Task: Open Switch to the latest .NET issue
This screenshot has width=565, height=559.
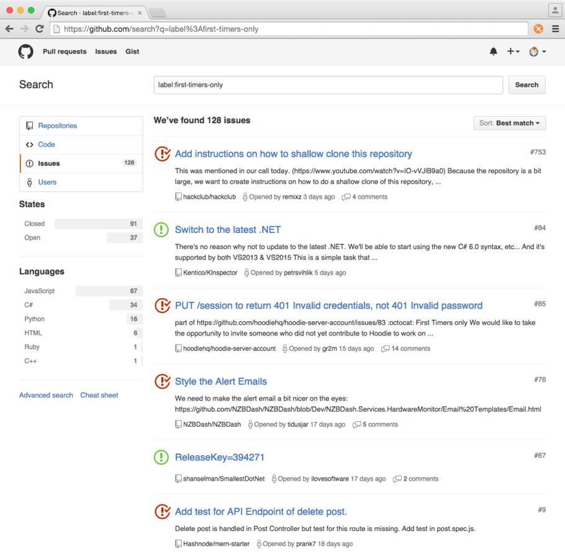Action: (x=228, y=230)
